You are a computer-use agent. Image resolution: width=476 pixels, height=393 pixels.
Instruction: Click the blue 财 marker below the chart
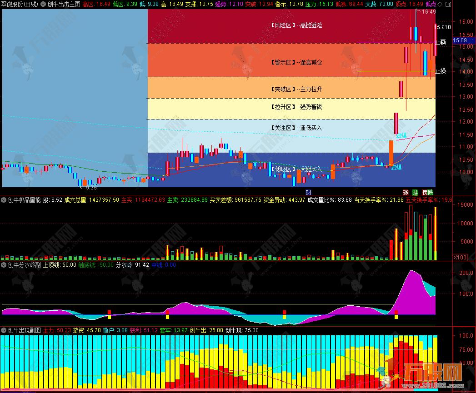(308, 192)
